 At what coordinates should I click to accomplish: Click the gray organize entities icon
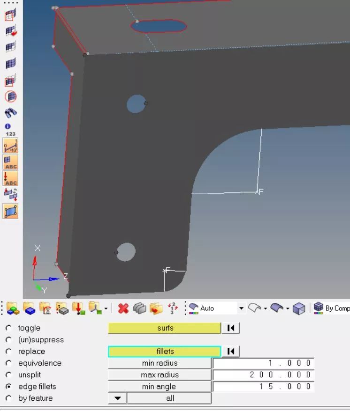click(x=139, y=308)
